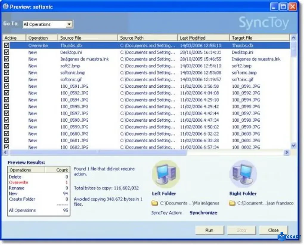The height and width of the screenshot is (245, 304).
Task: Uncheck the soft2.bmp Active checkbox
Action: 7,66
